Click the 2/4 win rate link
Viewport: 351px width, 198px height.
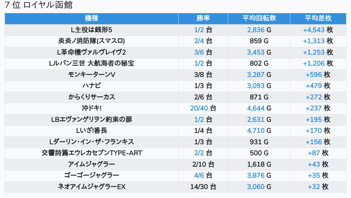(199, 41)
